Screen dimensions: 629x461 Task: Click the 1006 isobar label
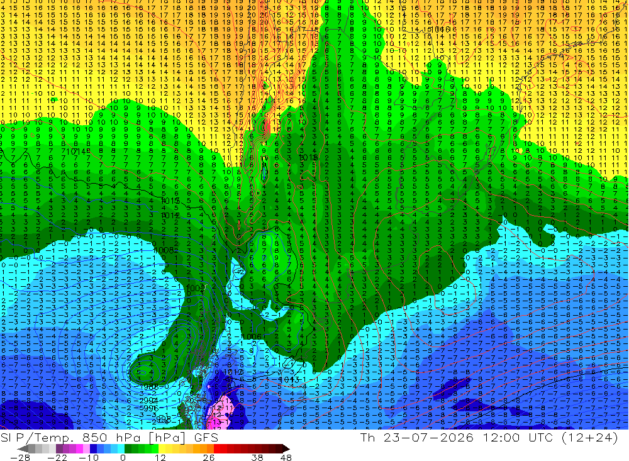[252, 336]
